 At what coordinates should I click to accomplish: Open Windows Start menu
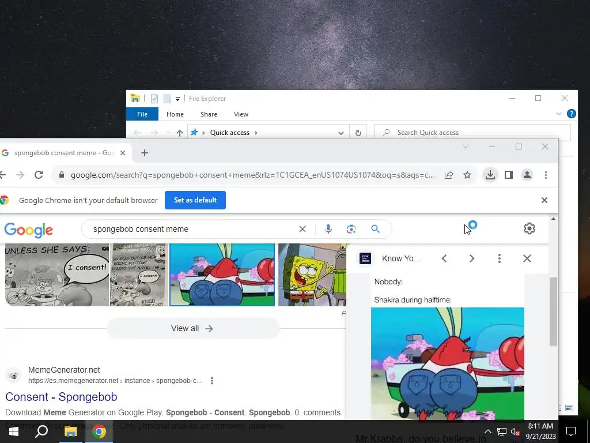click(x=14, y=431)
